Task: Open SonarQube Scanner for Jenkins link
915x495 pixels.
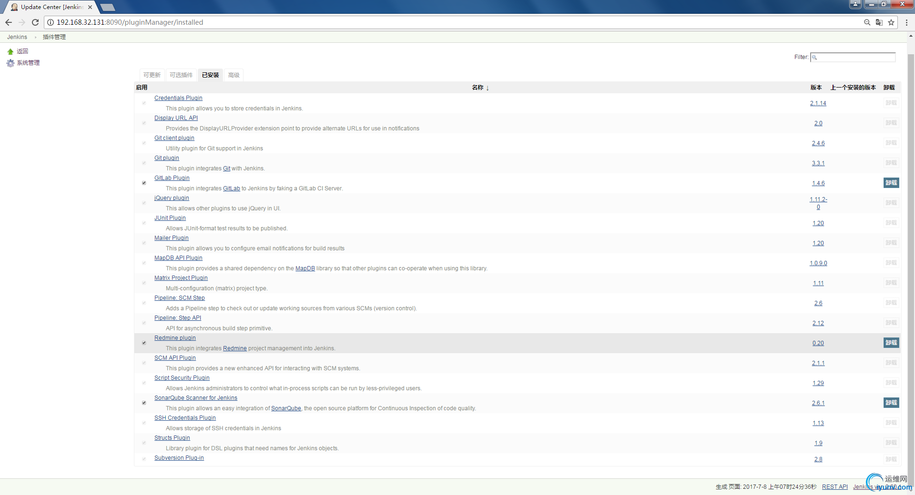Action: [x=196, y=398]
